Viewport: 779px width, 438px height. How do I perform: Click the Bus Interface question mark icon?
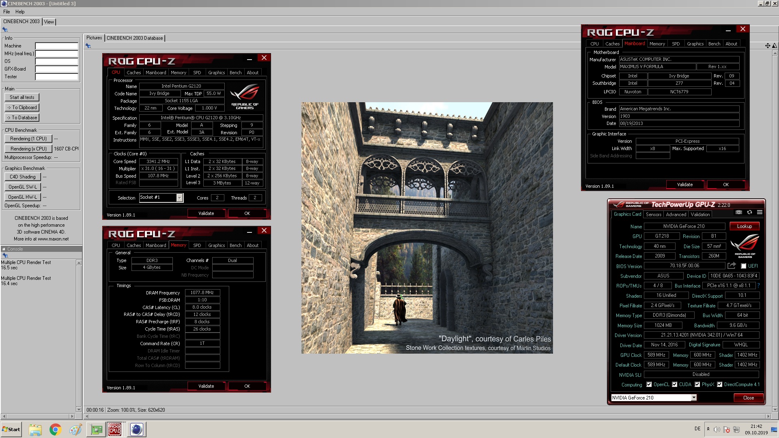tap(758, 286)
